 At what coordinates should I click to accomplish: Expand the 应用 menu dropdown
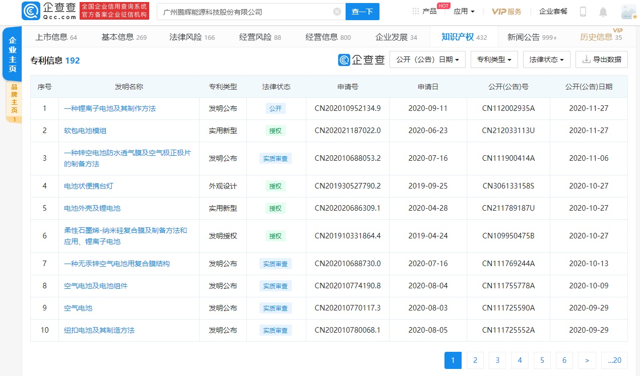[463, 11]
